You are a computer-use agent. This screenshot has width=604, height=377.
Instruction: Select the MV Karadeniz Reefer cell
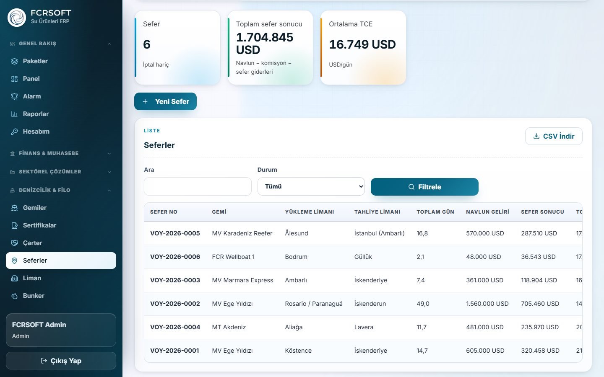point(242,233)
